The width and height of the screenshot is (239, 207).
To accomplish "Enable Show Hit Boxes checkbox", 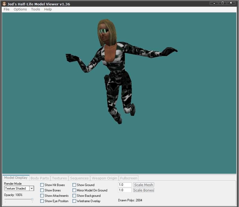I will (x=42, y=185).
